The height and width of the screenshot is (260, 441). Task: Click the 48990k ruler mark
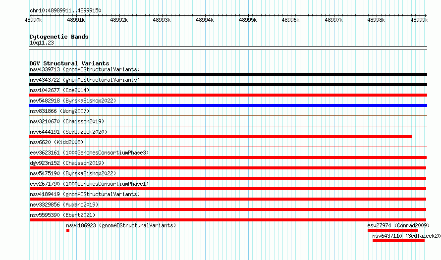coord(34,20)
